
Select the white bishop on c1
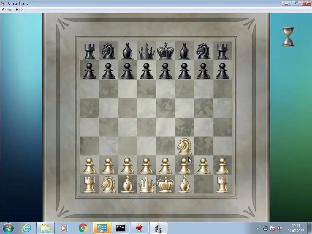127,184
